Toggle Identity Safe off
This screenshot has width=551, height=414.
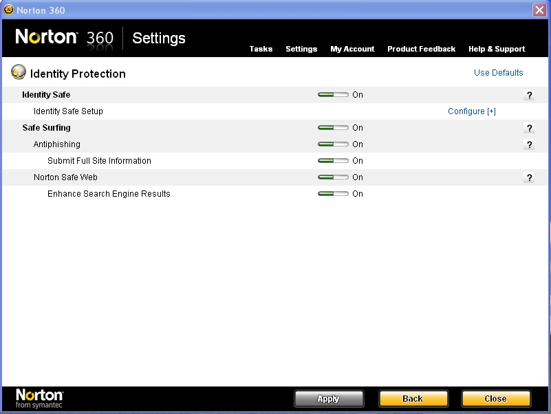point(333,94)
